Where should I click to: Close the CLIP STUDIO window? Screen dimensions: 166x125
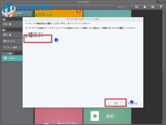tap(163, 2)
